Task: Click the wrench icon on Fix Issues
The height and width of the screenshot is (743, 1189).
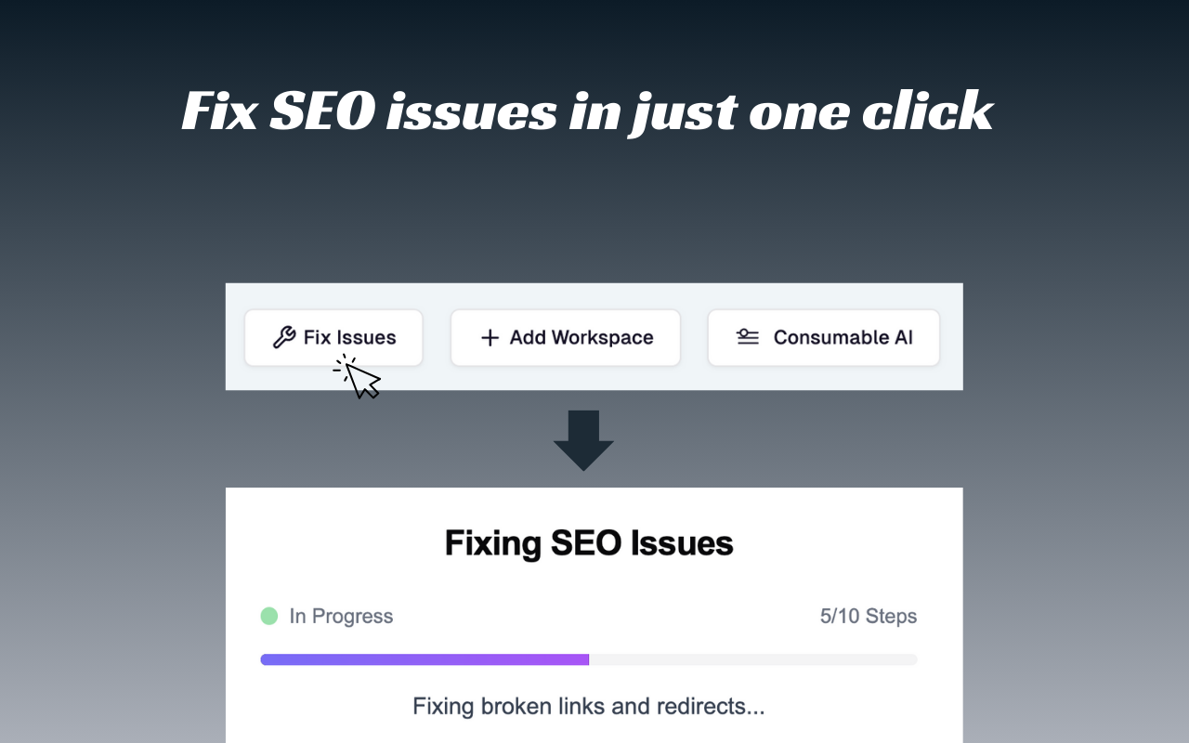Action: point(283,337)
